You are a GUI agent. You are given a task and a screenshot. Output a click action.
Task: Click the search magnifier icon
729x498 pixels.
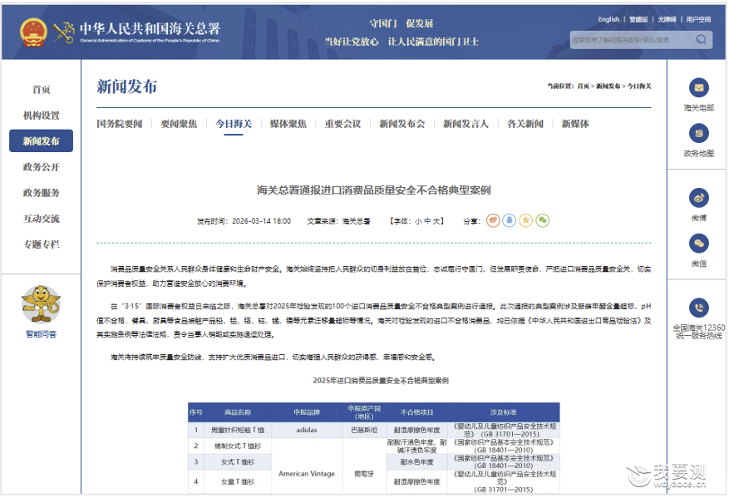(x=701, y=40)
